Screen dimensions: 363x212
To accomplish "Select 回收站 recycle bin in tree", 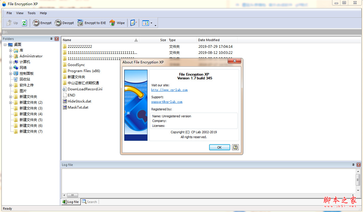I will click(x=25, y=79).
